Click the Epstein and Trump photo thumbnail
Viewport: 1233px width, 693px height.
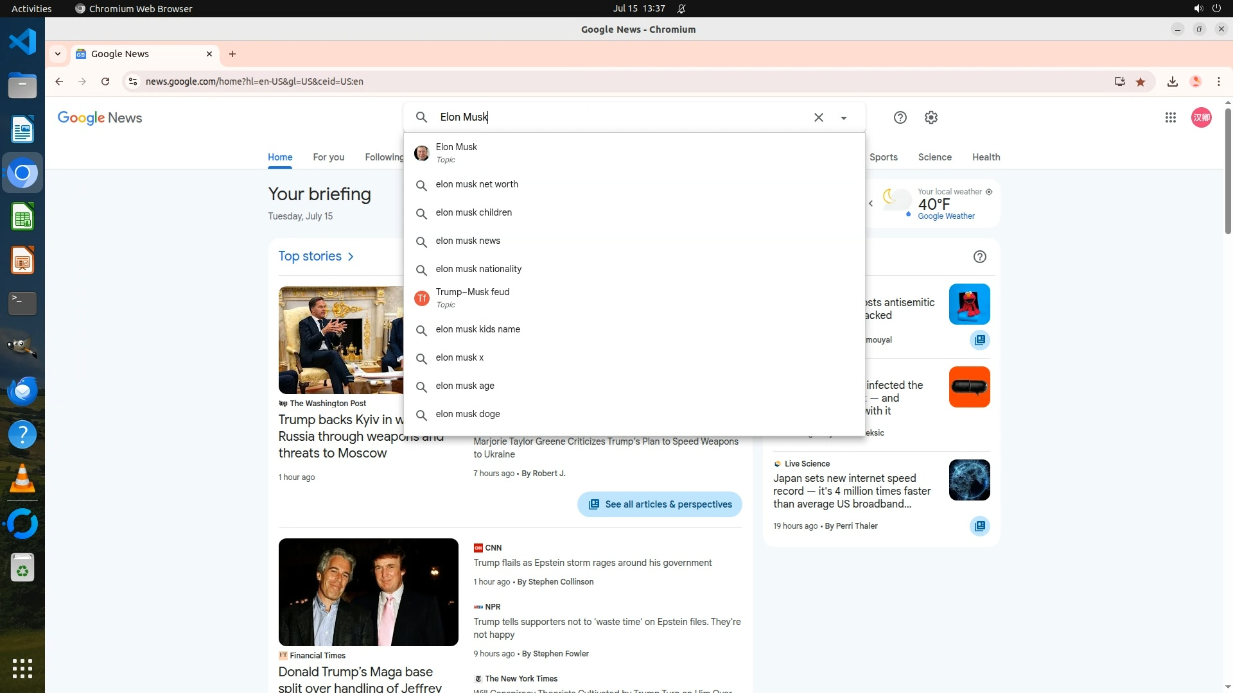(368, 592)
